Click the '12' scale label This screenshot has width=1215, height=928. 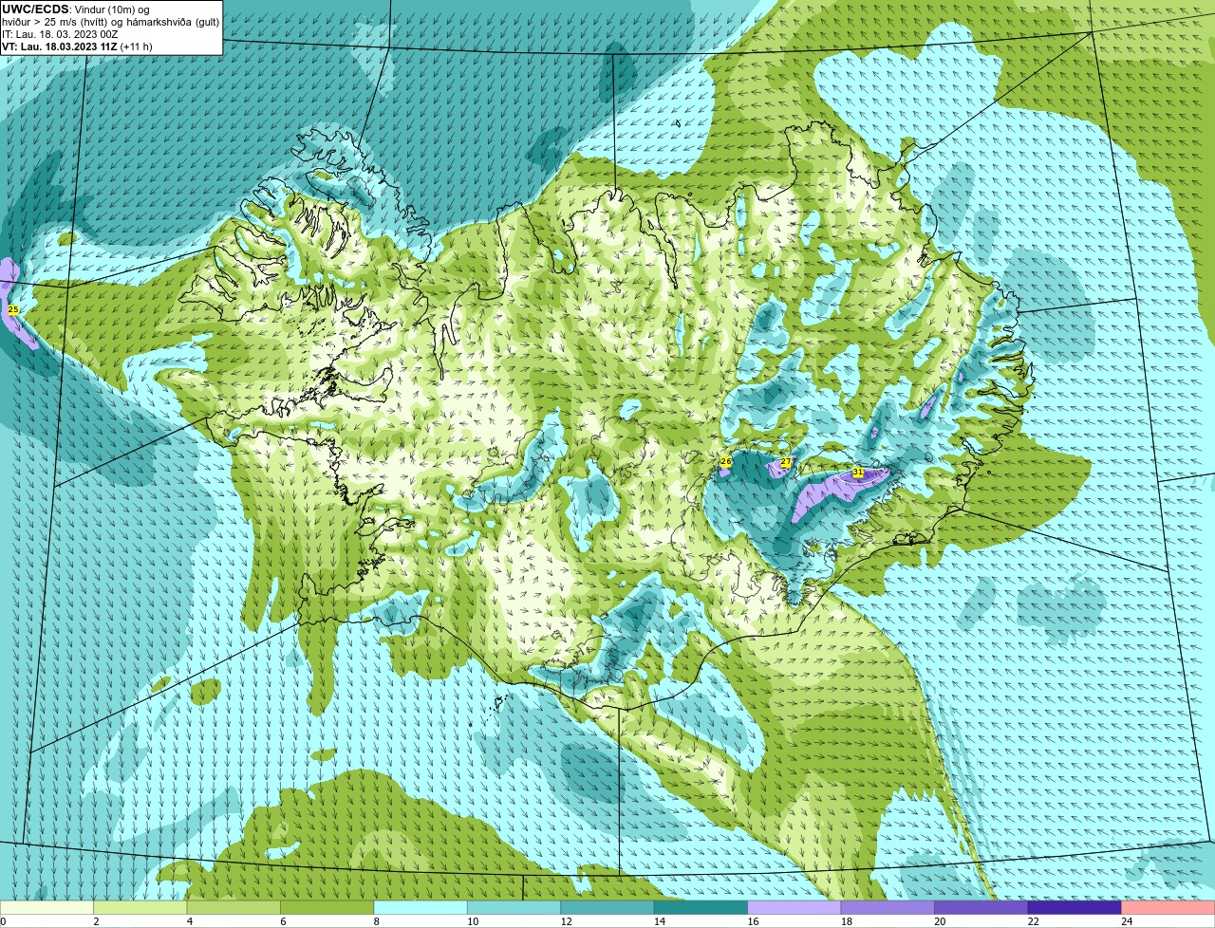click(x=565, y=921)
